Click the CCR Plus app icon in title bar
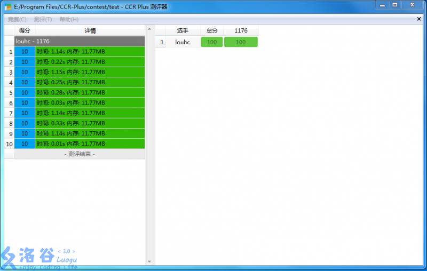Viewport: 427px width, 271px height. click(8, 7)
